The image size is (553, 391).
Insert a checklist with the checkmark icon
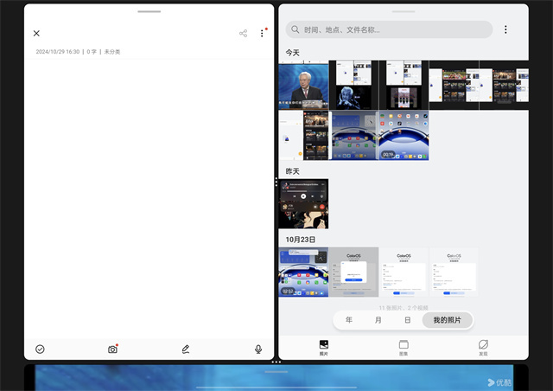point(40,349)
